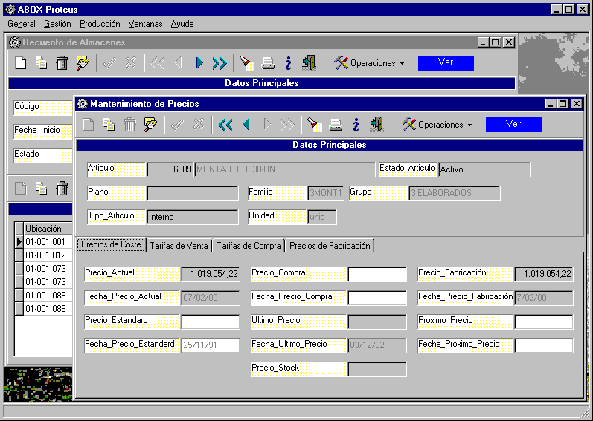This screenshot has width=593, height=421.
Task: Open Operaciones dropdown in Mantenimiento de Precios
Action: 437,125
